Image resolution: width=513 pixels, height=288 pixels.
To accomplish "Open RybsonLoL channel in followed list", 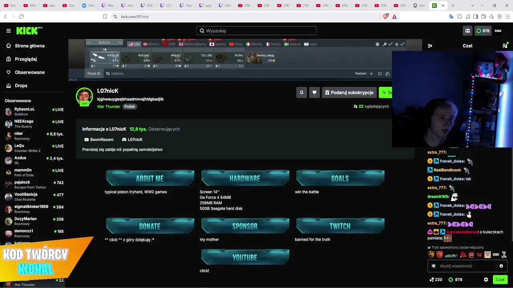I will pyautogui.click(x=34, y=111).
